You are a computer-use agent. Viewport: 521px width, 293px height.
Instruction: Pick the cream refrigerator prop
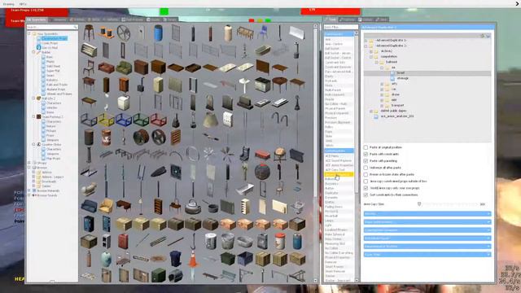click(x=158, y=85)
